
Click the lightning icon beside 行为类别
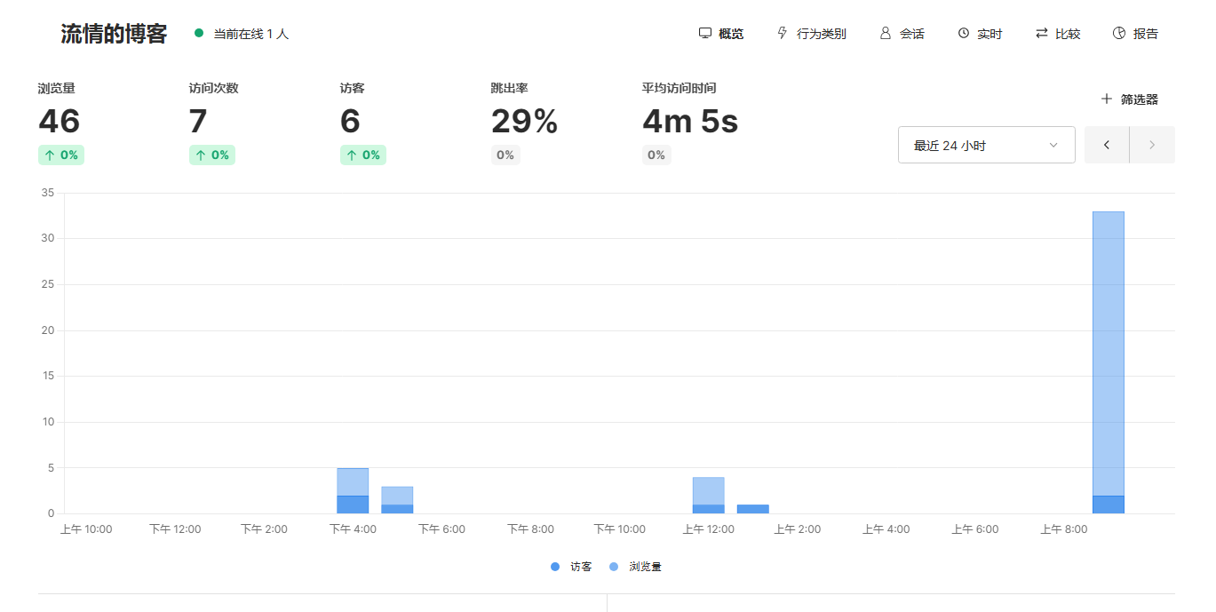coord(783,34)
